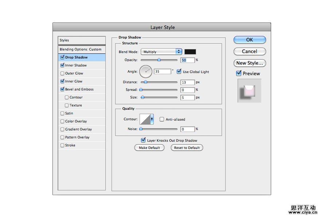Disable the Use Global Light checkbox
This screenshot has width=328, height=218.
[179, 72]
